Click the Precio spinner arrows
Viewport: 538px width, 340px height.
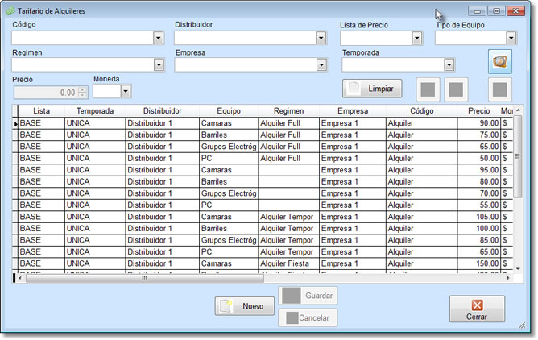[82, 92]
